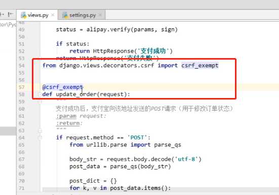Viewport: 279px width, 195px height.
Task: Click the return HttpResponse('支付成功') line
Action: 121,51
